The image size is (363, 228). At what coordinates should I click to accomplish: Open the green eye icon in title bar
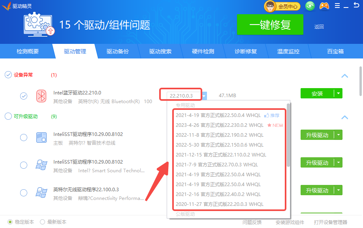tap(310, 6)
